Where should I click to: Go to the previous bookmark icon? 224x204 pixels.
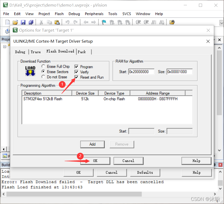pos(112,22)
